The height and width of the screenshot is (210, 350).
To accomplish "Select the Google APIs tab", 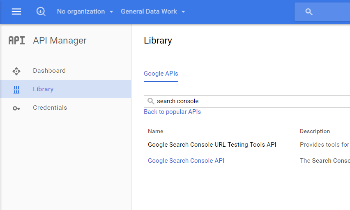I will pos(161,74).
